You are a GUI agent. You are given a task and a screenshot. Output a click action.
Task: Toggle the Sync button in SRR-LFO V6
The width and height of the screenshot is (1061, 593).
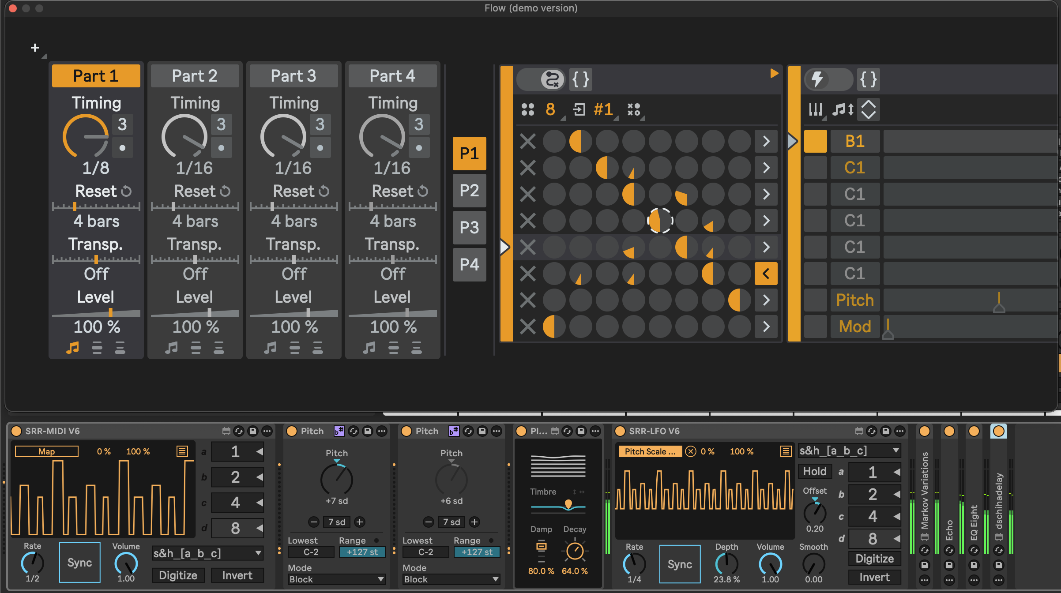(x=680, y=564)
